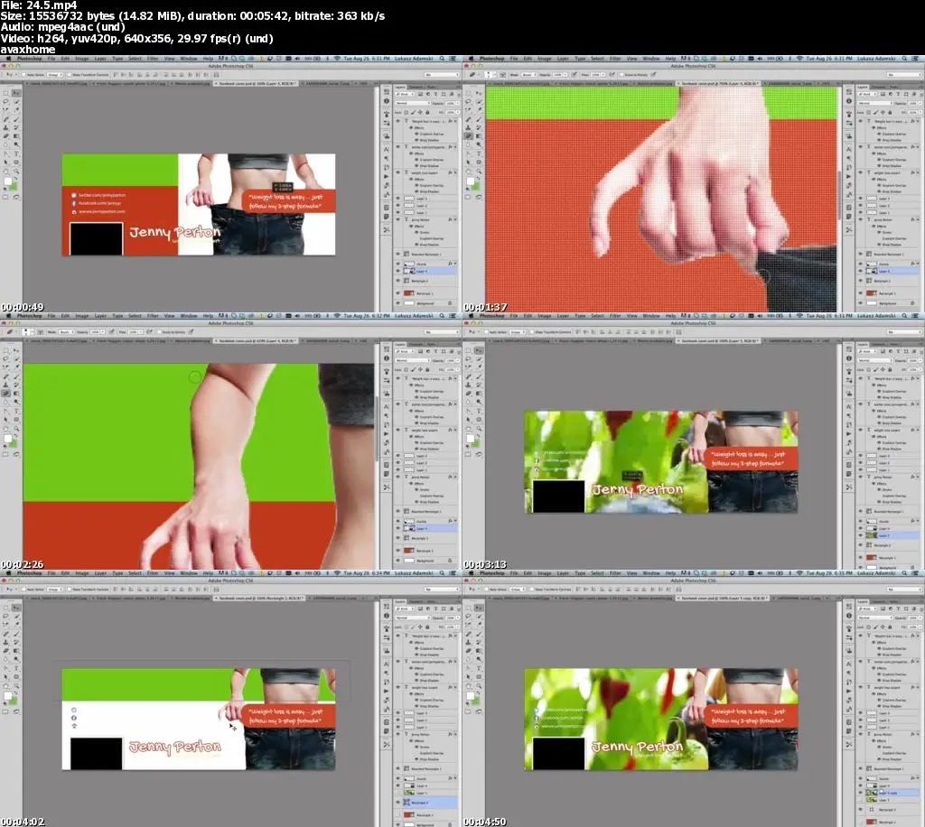Open the Actions play icon in the 00:04:50 frame
This screenshot has height=827, width=925.
point(849,691)
